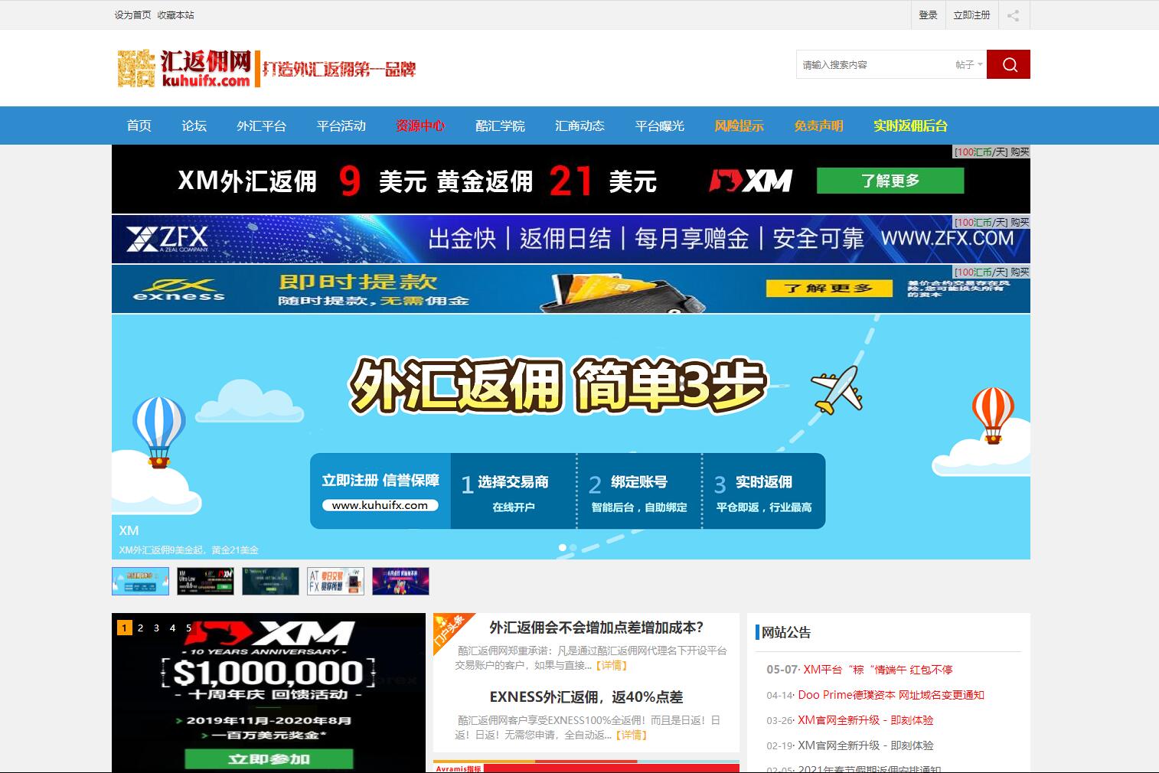1159x773 pixels.
Task: Click 购买 link above Exness banner
Action: 1020,272
